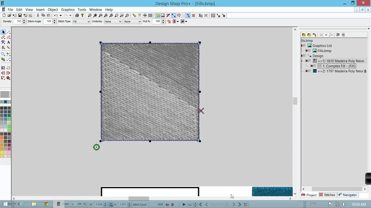Open the zoom percentage dropdown in status bar
This screenshot has height=208, width=371.
(72, 204)
